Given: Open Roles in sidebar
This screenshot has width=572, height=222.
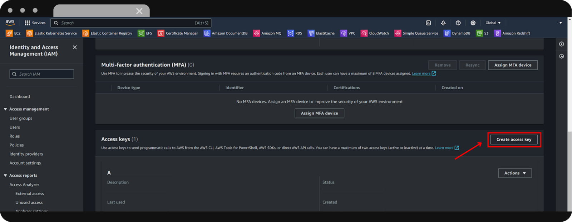Looking at the screenshot, I should pyautogui.click(x=15, y=136).
